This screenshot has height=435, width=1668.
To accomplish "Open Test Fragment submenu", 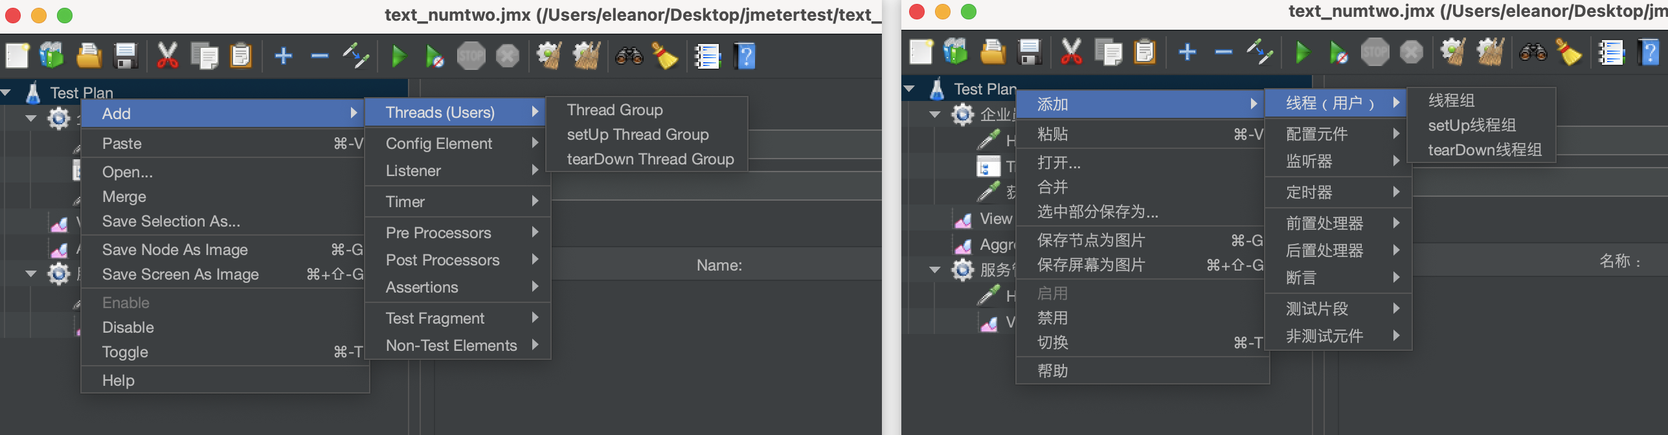I will pos(458,318).
